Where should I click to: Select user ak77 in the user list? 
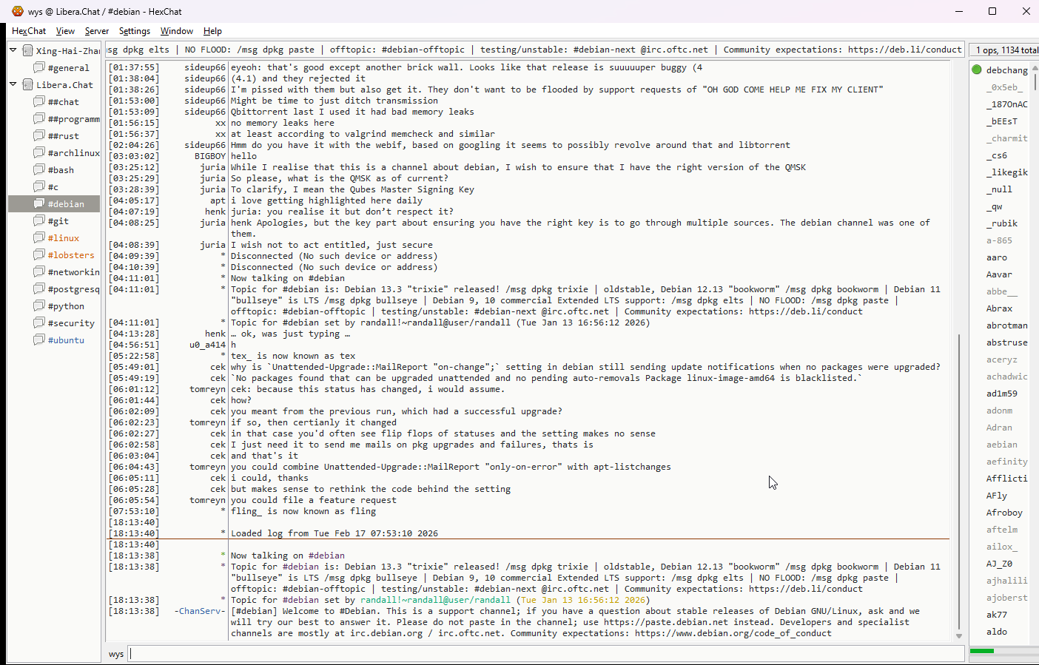pyautogui.click(x=996, y=615)
